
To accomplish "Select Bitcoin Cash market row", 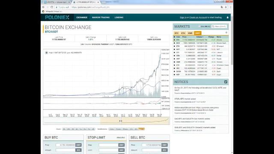I will point(201,43).
